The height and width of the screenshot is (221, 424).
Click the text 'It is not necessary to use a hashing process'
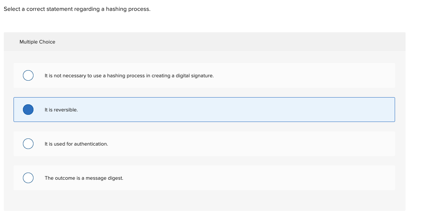[129, 75]
